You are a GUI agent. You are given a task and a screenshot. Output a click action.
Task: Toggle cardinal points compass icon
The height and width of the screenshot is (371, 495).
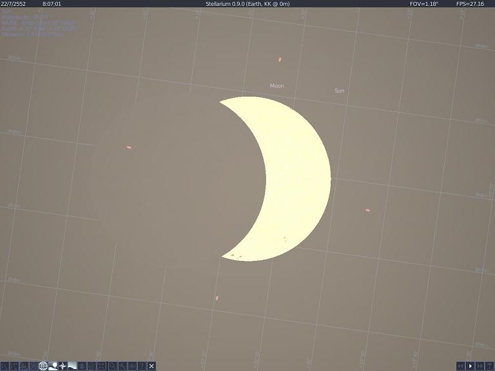coord(63,366)
